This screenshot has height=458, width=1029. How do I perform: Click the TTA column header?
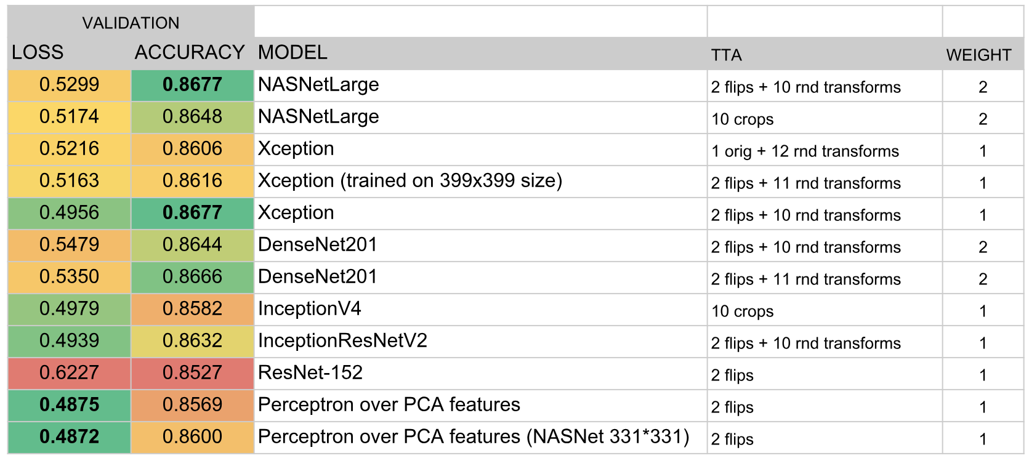727,55
